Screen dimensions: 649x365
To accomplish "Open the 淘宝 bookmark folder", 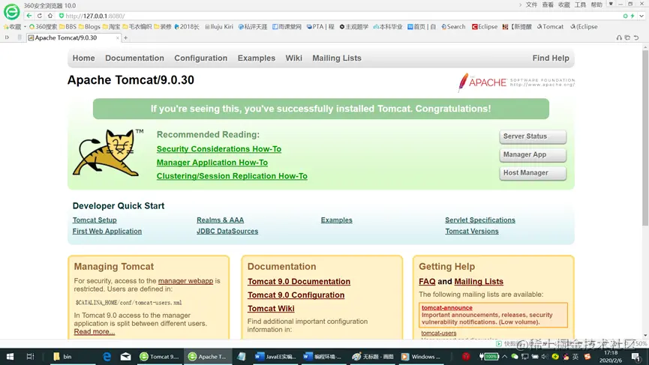I will (111, 26).
